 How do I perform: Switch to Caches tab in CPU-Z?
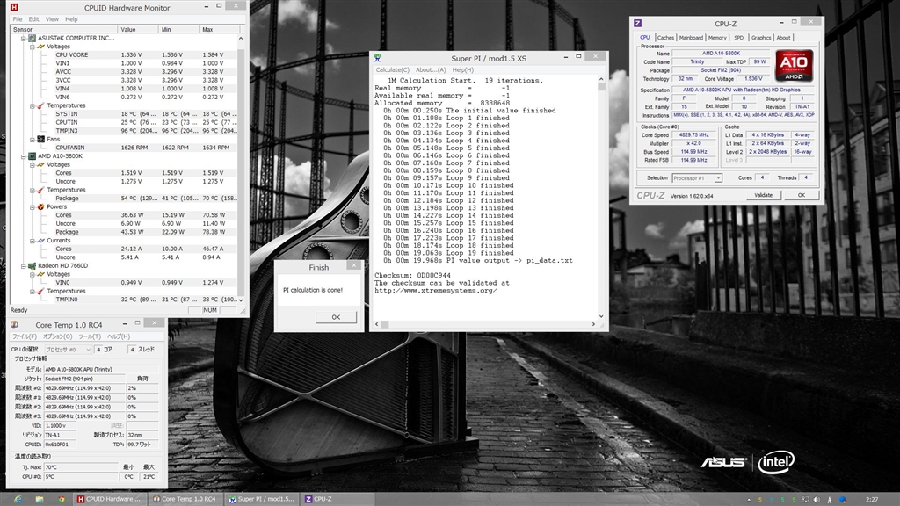coord(666,37)
